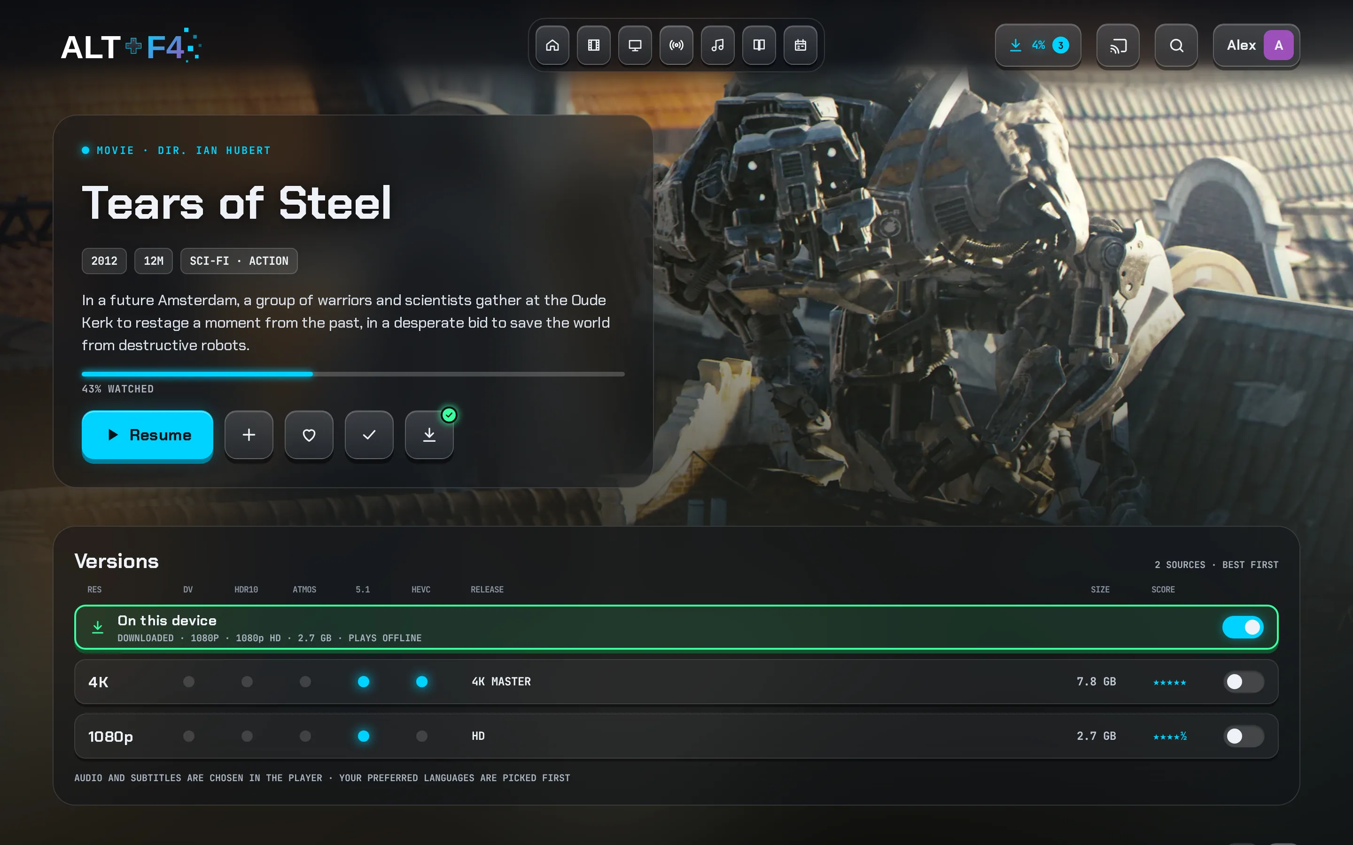Click the download icon in On this device row
This screenshot has width=1353, height=845.
click(x=97, y=627)
